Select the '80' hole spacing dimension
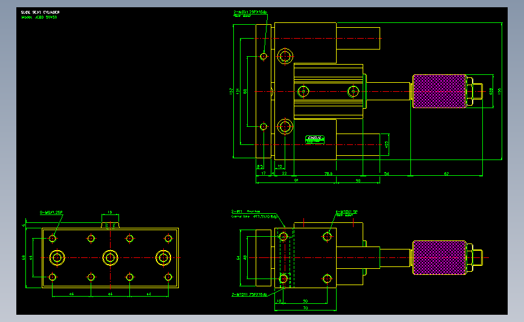The width and height of the screenshot is (524, 322). pos(245,91)
